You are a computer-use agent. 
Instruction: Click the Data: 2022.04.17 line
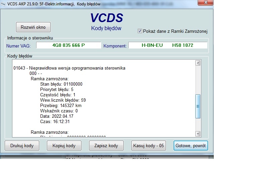(x=57, y=116)
